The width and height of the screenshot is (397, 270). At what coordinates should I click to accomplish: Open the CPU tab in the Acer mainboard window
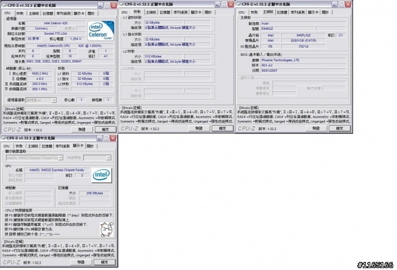(242, 12)
